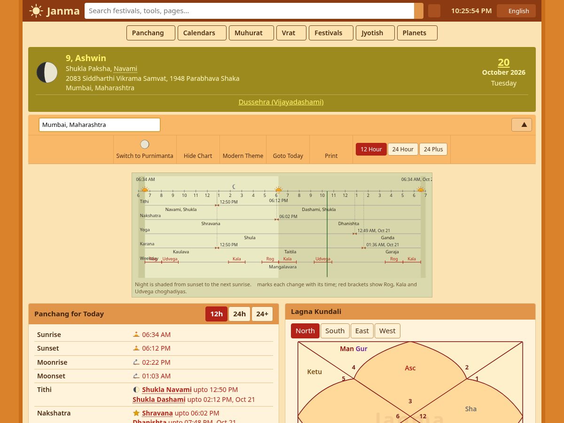
Task: Click the Mumbai, Maharashtra location field
Action: 100,125
